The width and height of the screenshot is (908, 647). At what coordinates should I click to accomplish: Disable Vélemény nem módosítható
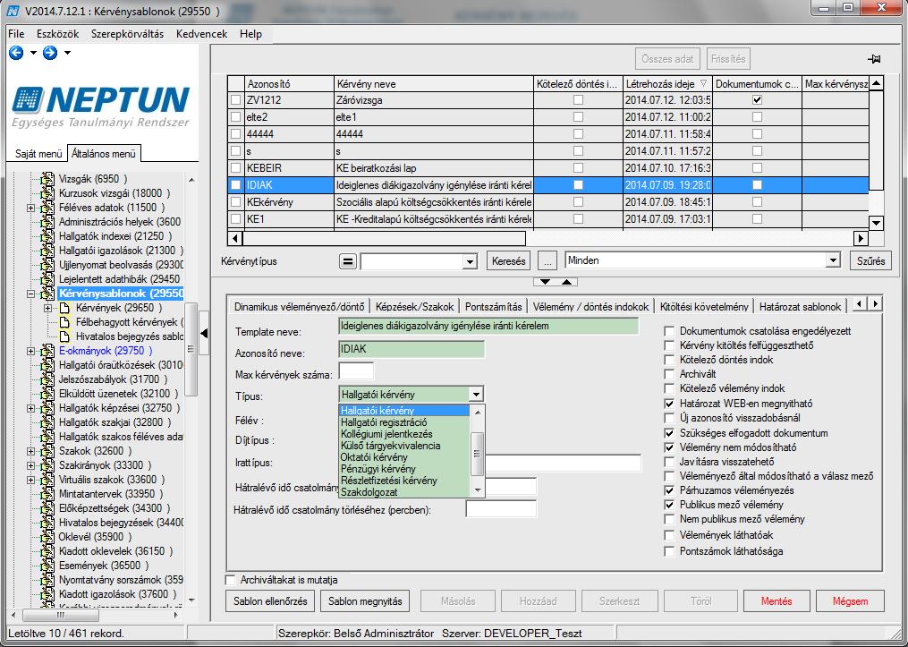669,447
